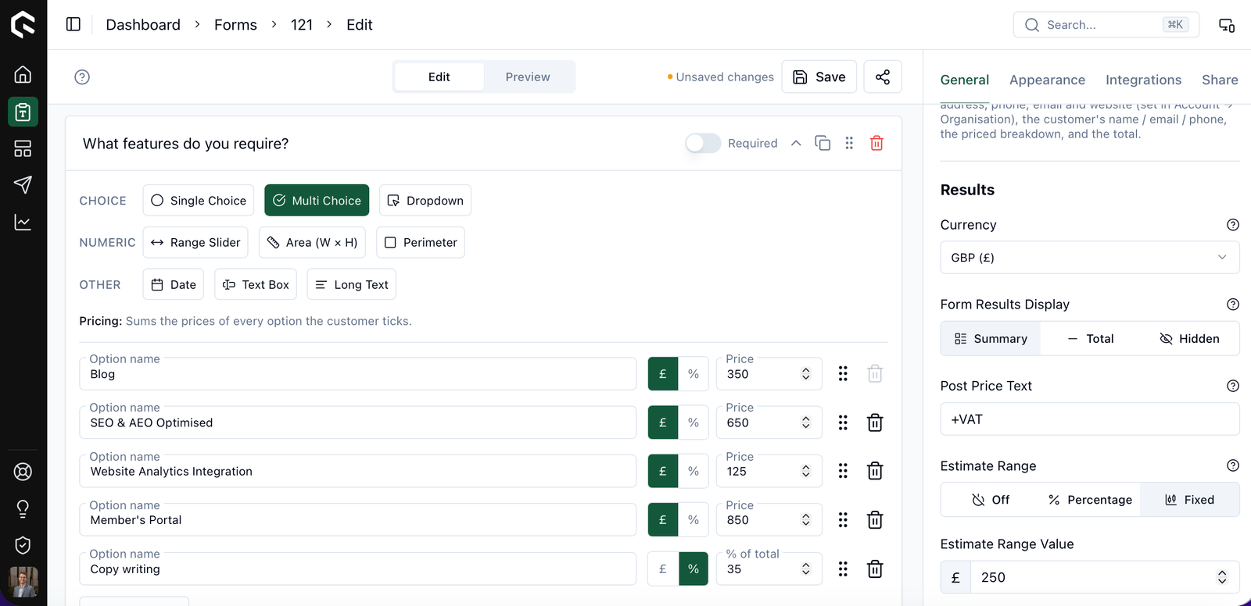Open the Share settings tab
1251x606 pixels.
[x=1220, y=80]
